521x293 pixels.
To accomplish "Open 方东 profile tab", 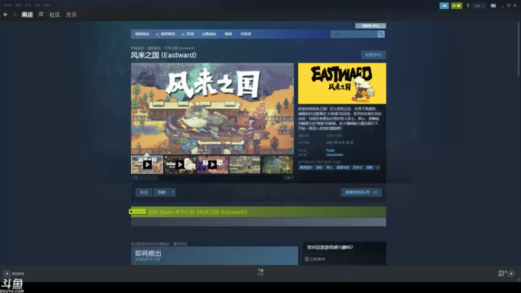I will (71, 14).
